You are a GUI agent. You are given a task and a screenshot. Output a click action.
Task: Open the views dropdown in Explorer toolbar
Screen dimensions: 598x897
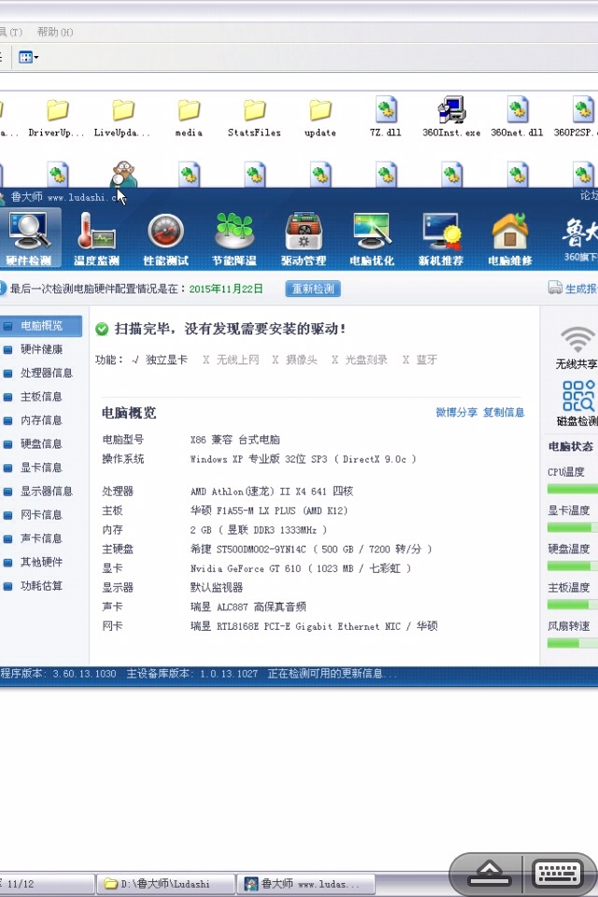point(29,57)
